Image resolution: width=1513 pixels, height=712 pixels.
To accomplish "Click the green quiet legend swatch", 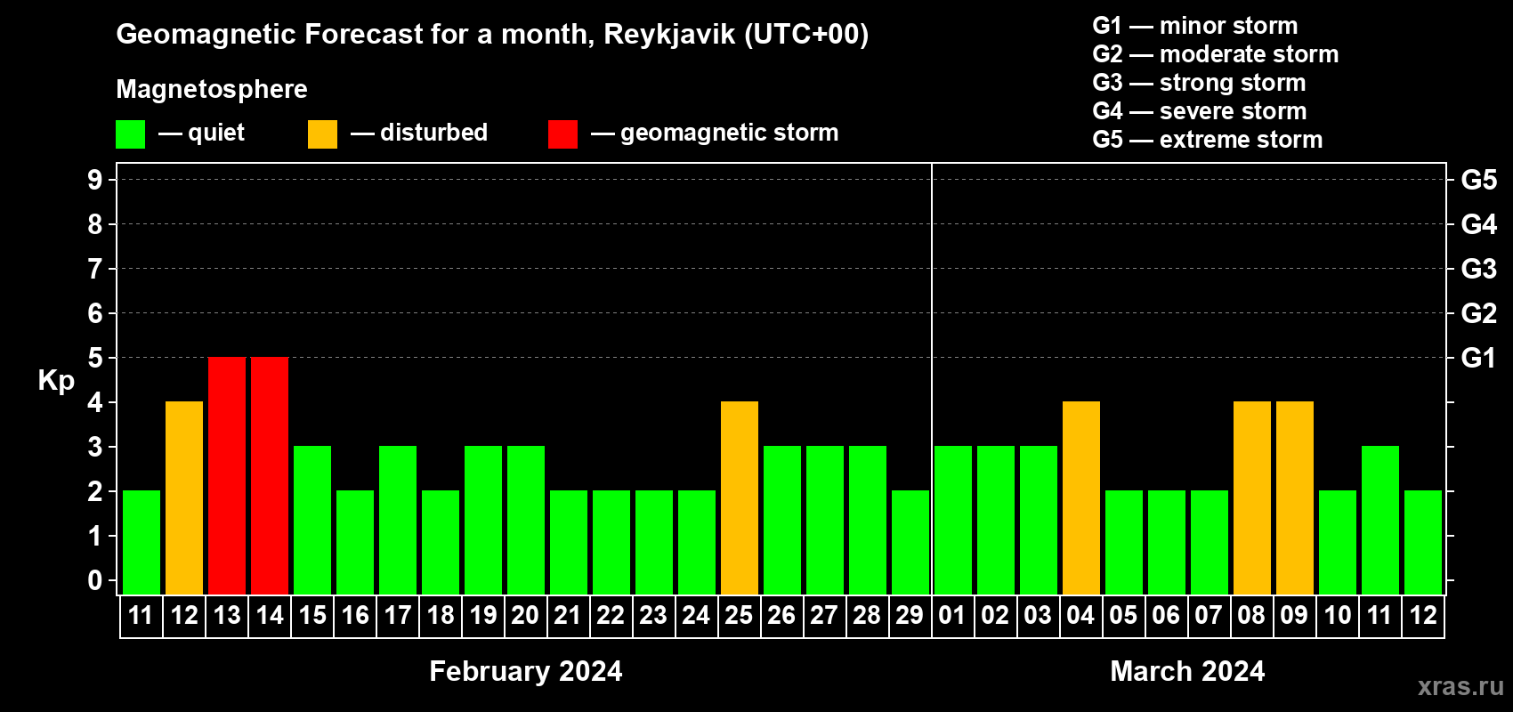I will point(131,134).
